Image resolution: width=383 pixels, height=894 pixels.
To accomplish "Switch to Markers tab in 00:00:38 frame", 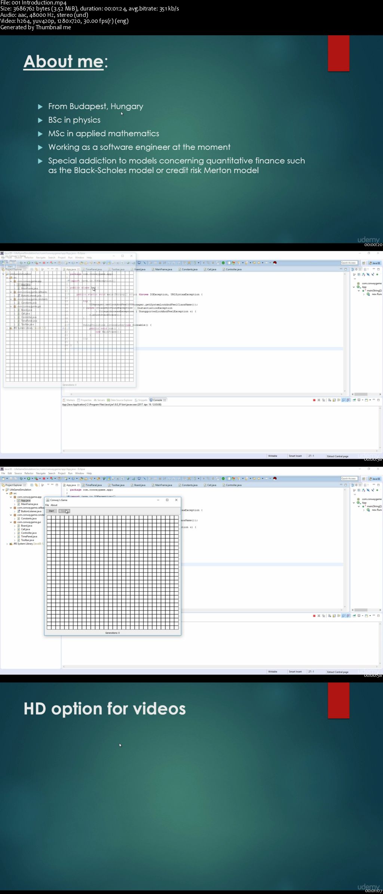I will [x=69, y=400].
